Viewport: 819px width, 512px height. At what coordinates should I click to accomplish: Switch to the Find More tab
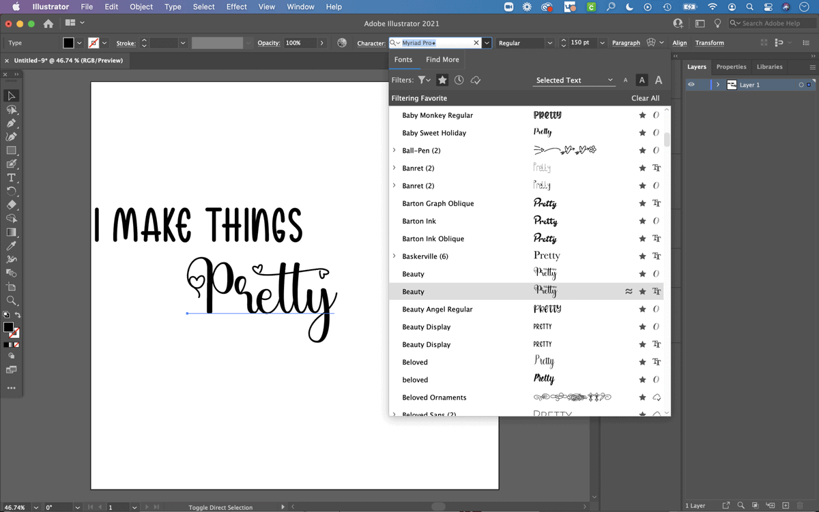442,59
